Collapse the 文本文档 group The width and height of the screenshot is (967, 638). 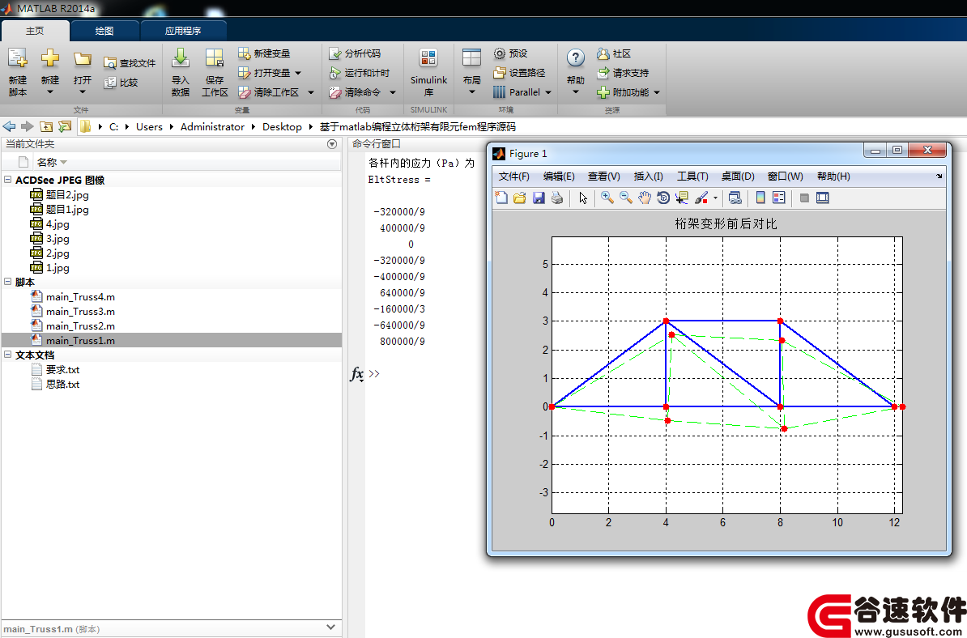coord(7,355)
